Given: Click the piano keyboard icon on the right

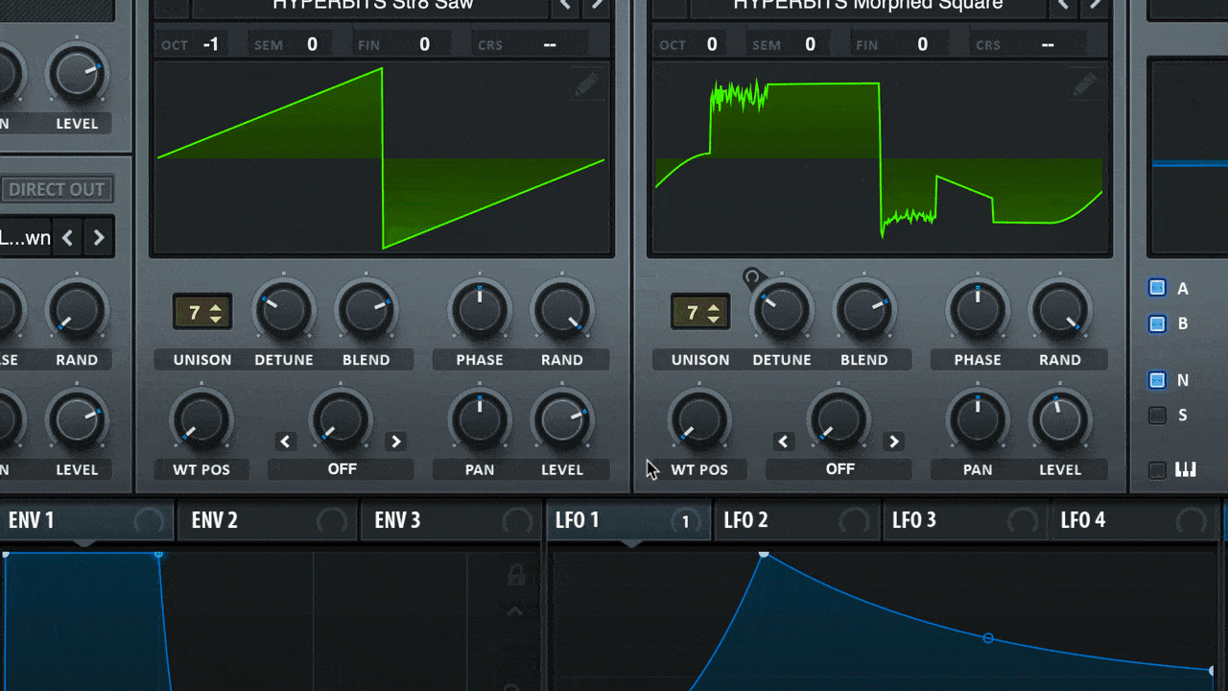Looking at the screenshot, I should [1186, 469].
